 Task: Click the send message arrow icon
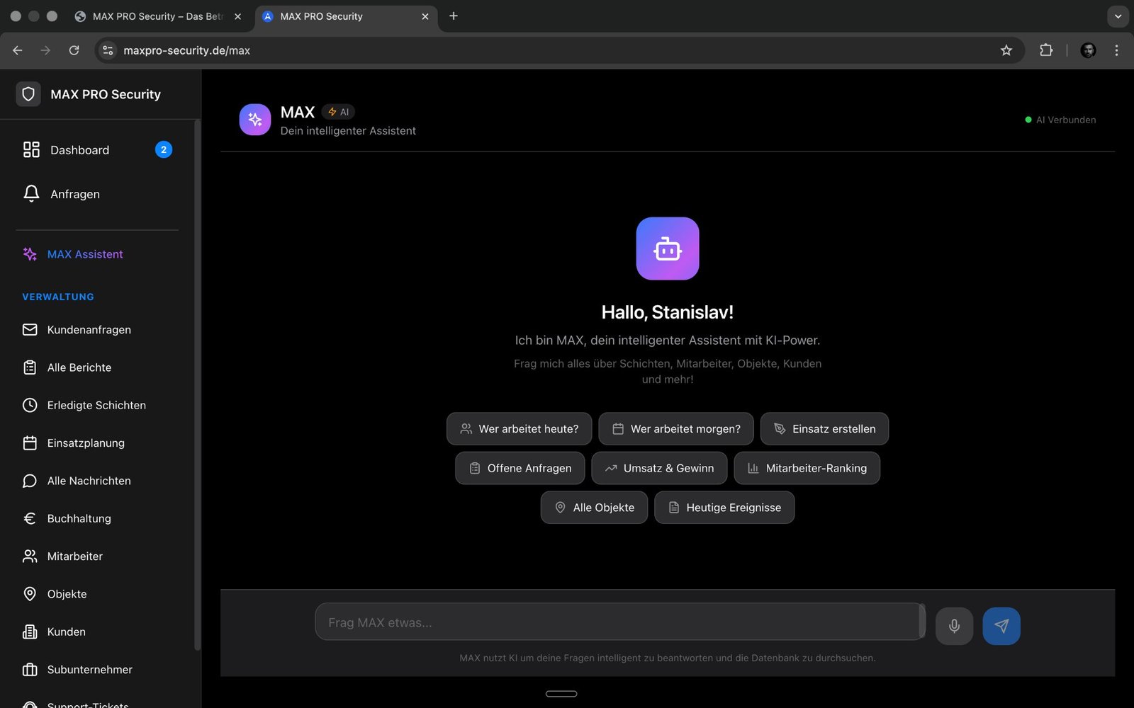point(1001,625)
